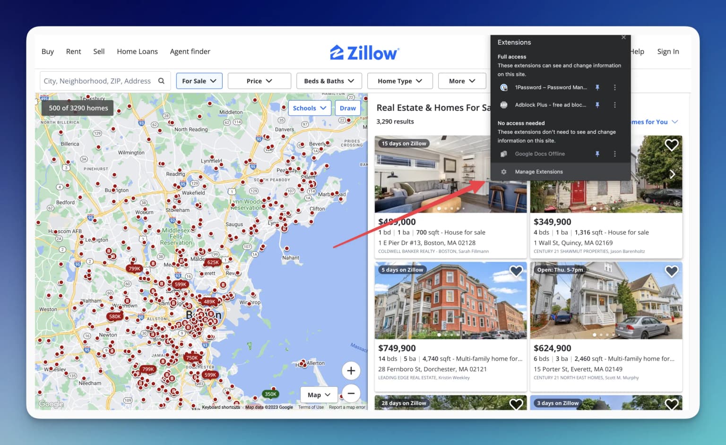Open the For Sale dropdown
The image size is (726, 445).
tap(199, 81)
